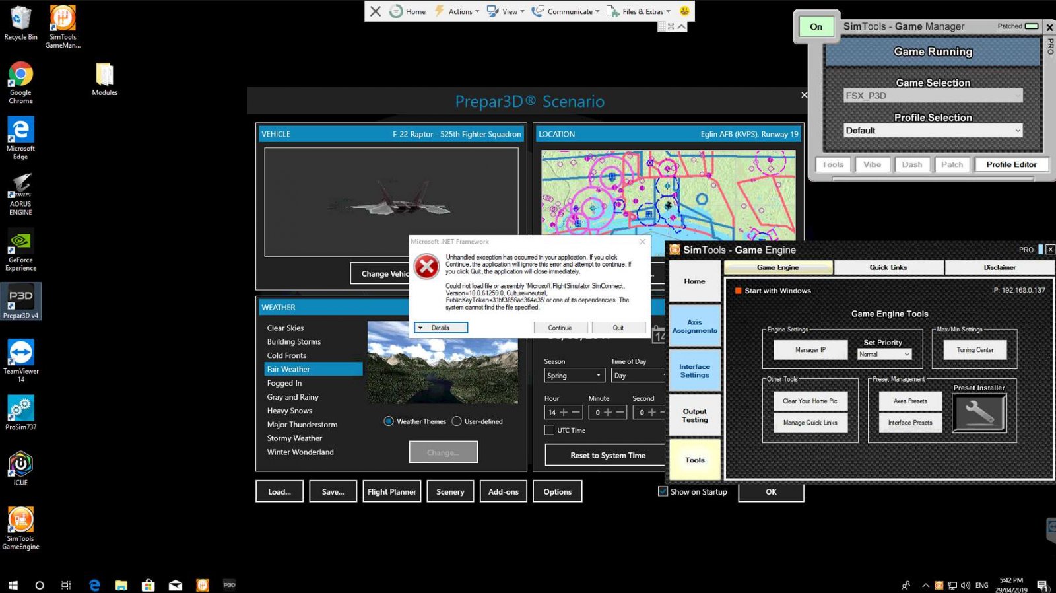Click Quit in the .NET error dialog
This screenshot has height=593, width=1056.
(x=618, y=328)
